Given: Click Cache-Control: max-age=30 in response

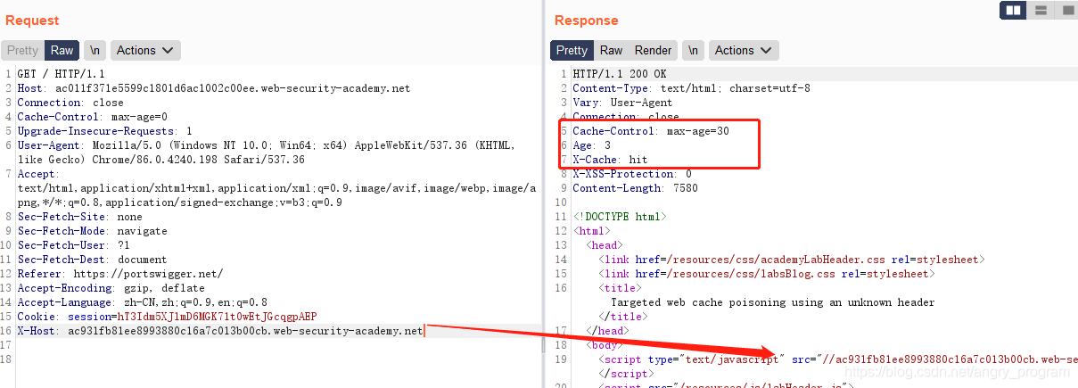Looking at the screenshot, I should point(651,131).
